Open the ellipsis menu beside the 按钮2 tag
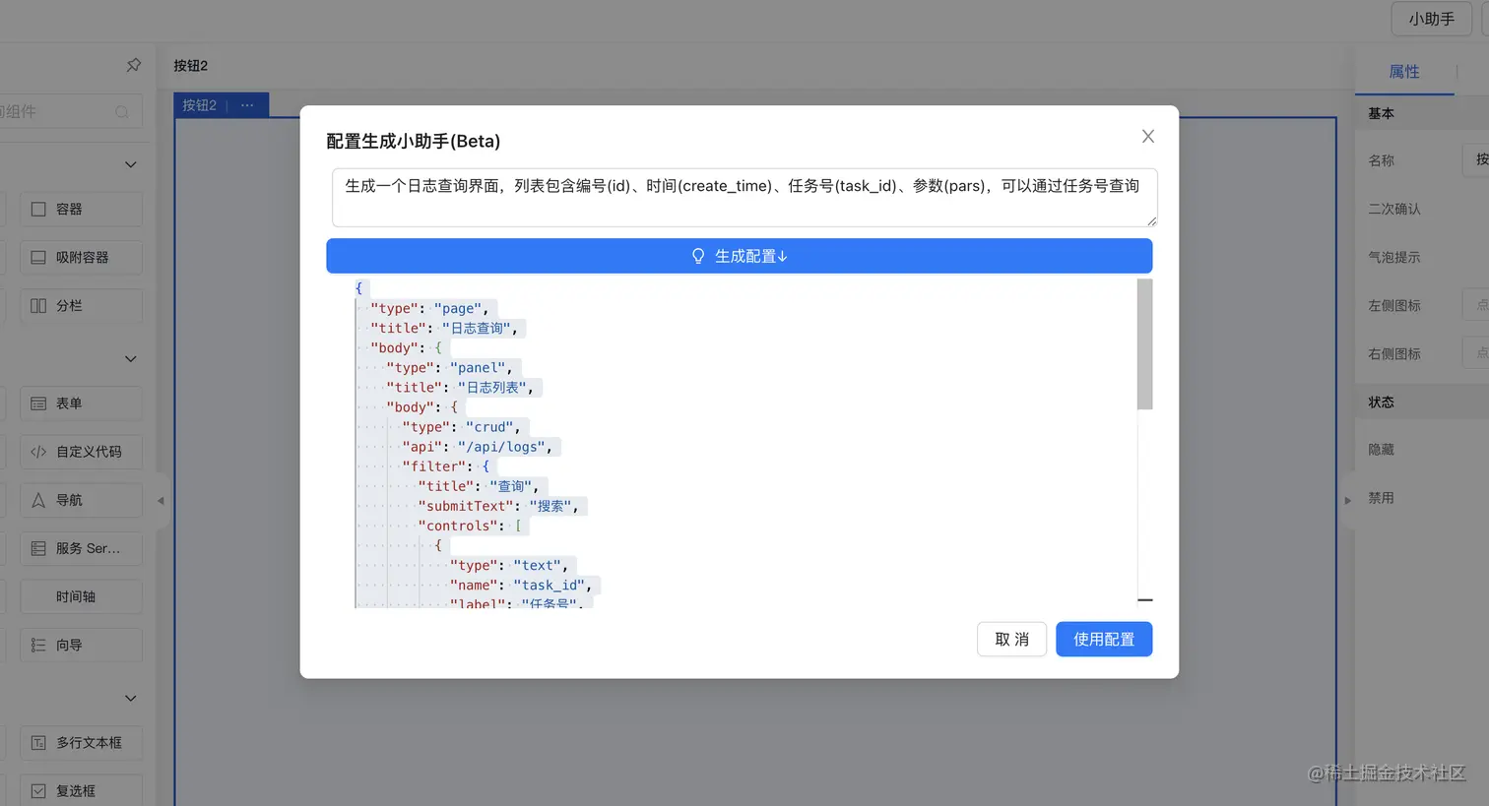 [x=247, y=105]
